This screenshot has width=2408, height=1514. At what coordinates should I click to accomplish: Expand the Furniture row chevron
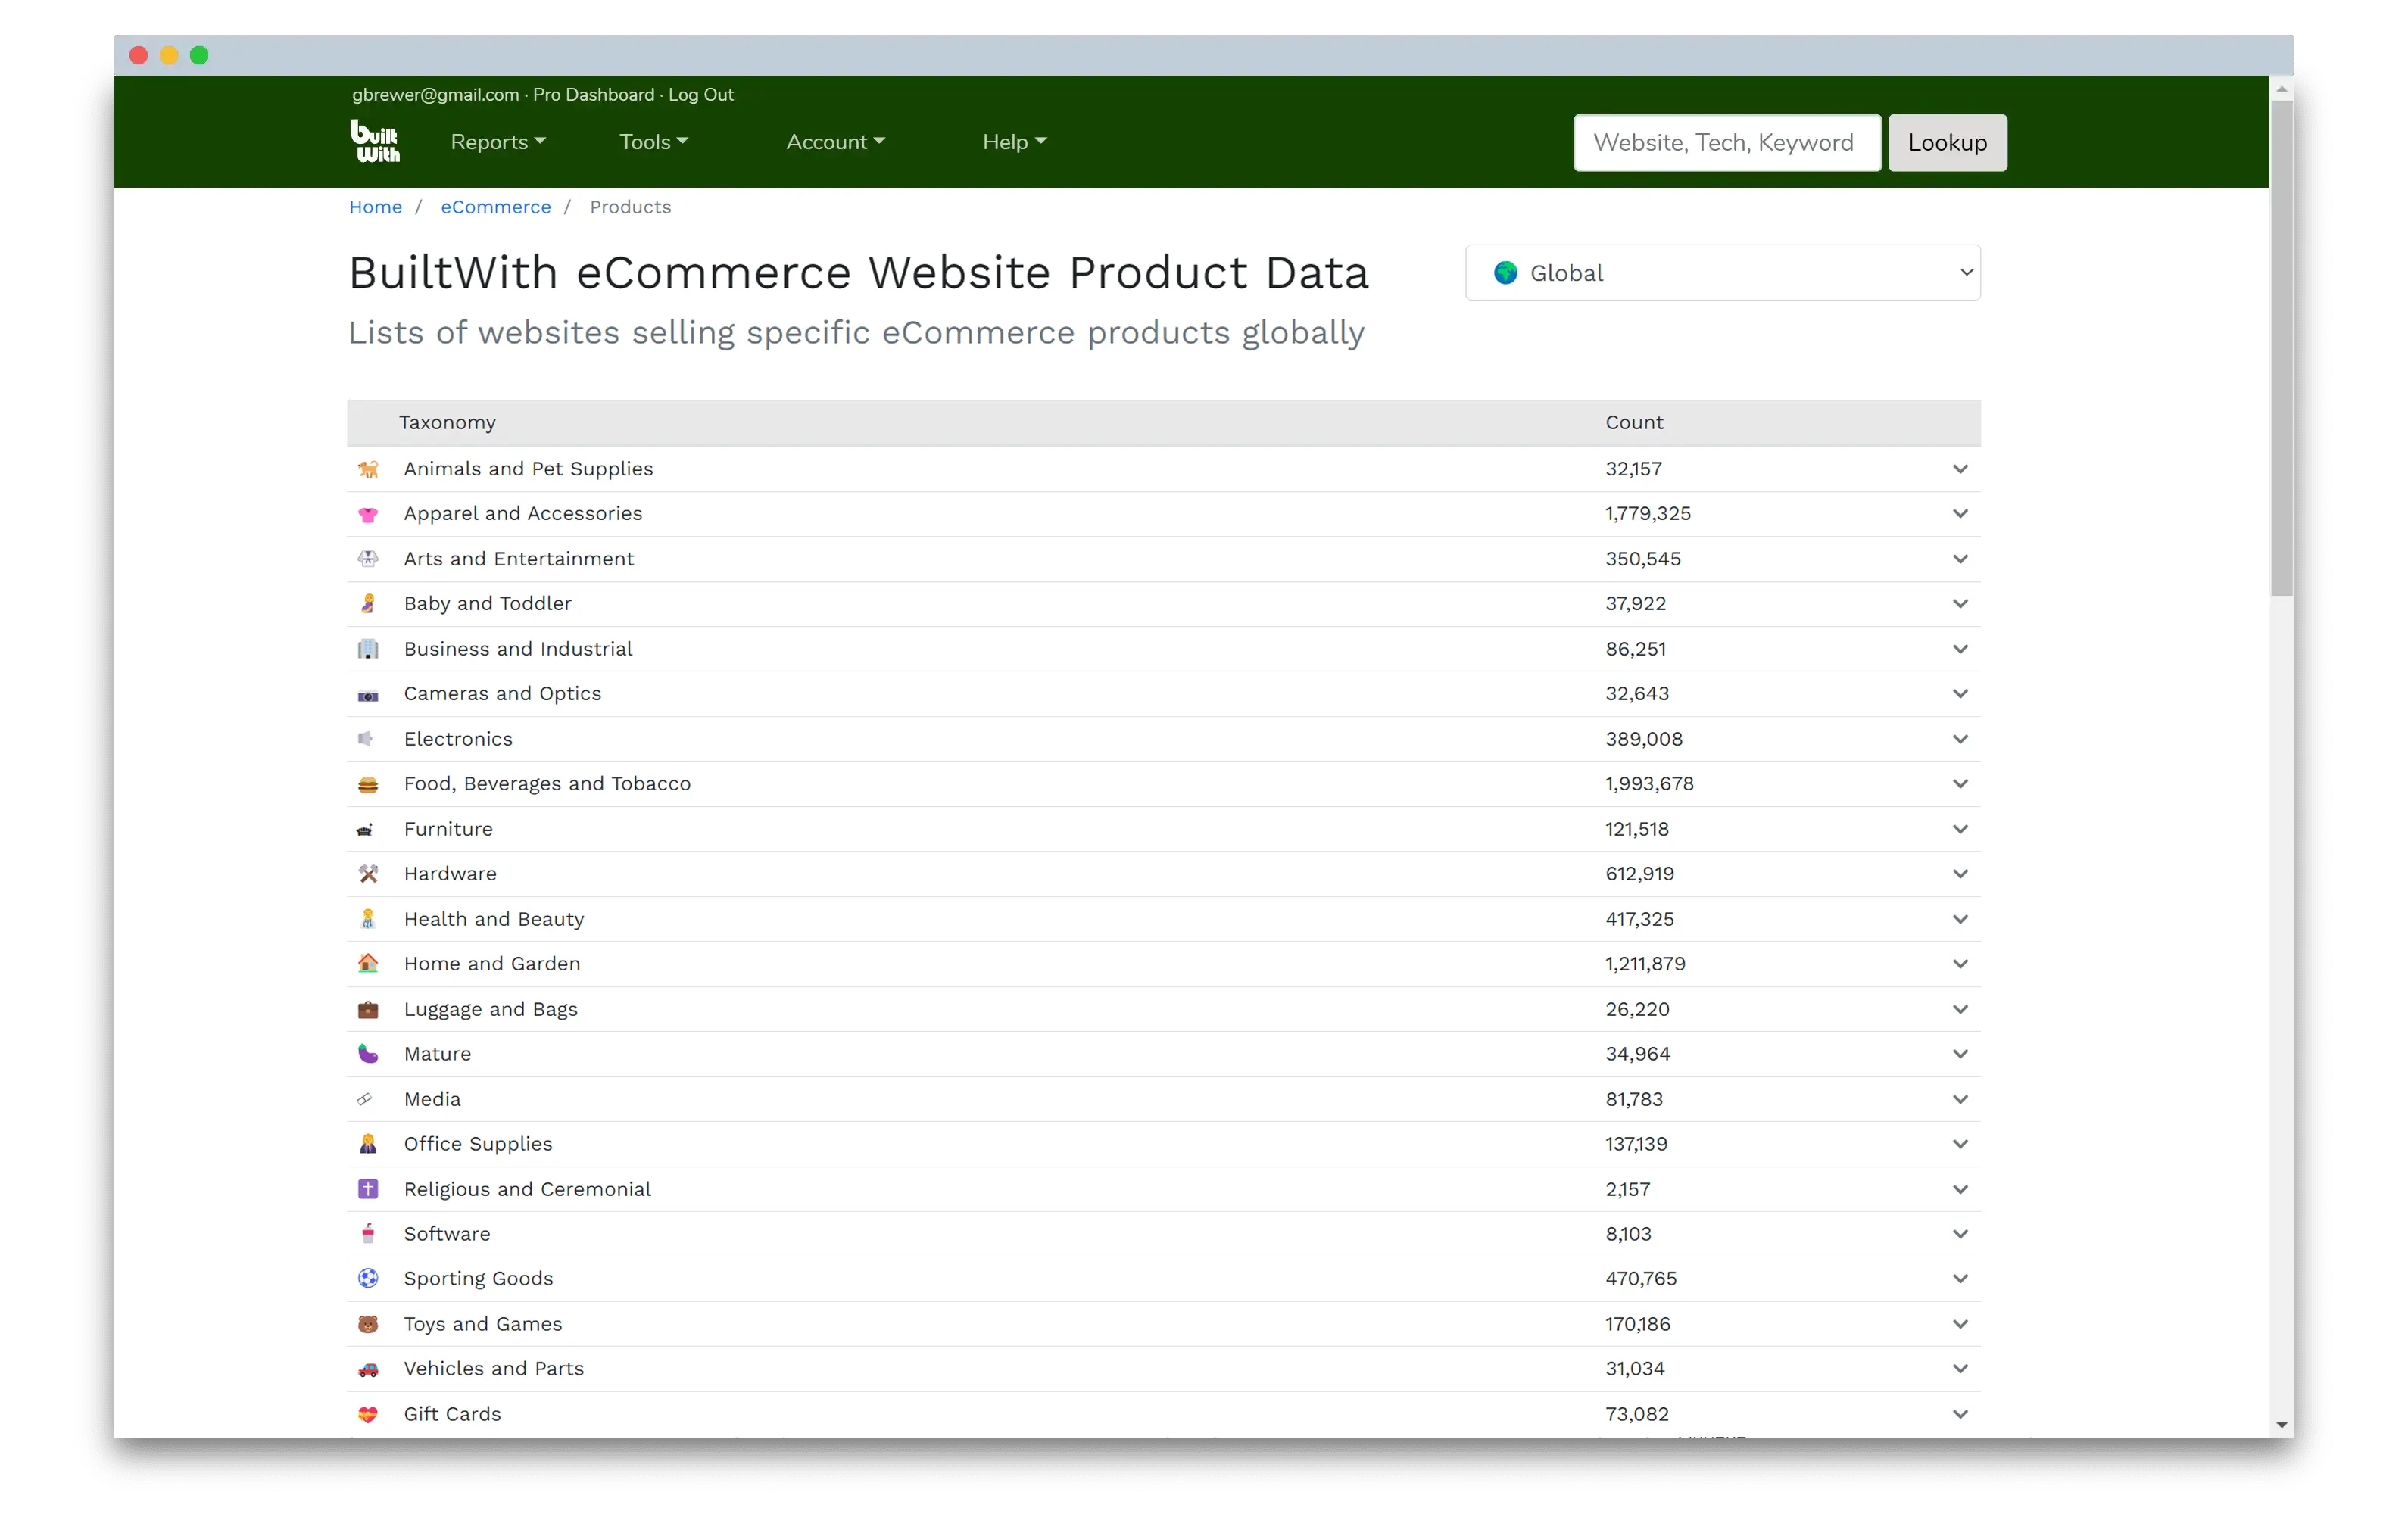click(x=1959, y=829)
